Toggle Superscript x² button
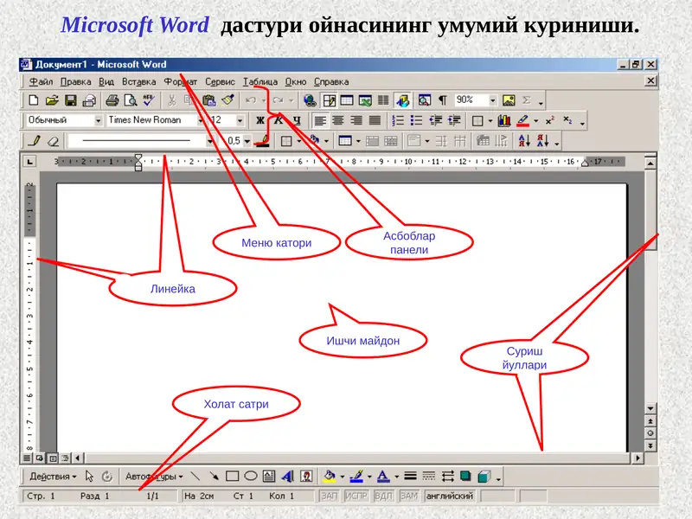The height and width of the screenshot is (519, 692). click(550, 120)
